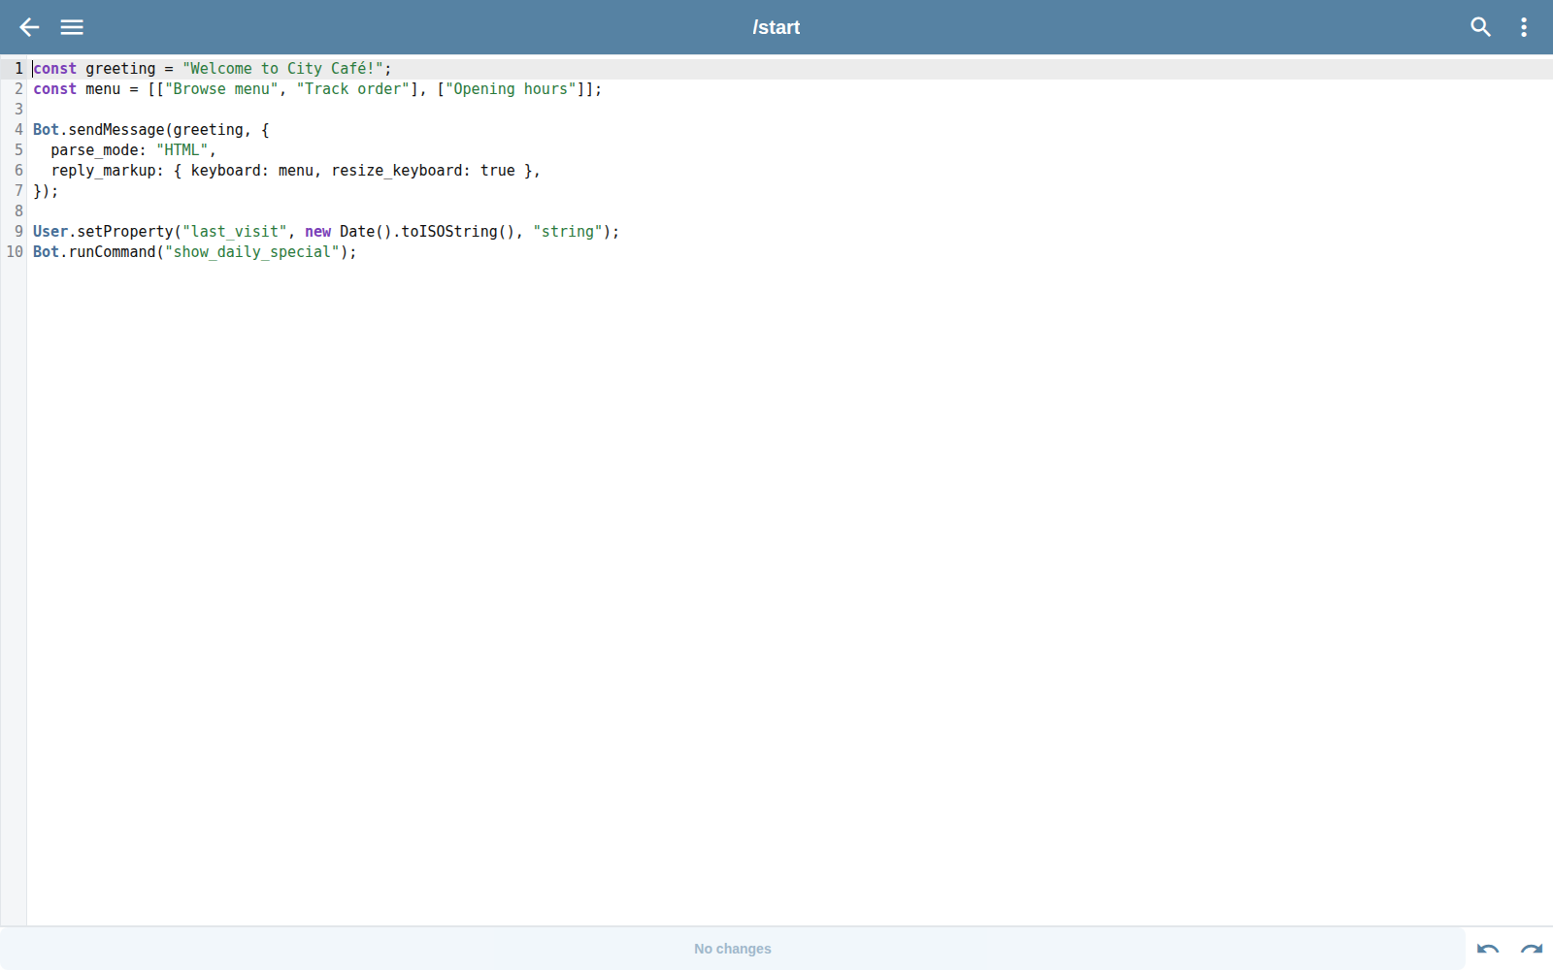Click reply_markup on line 6
Screen dimensions: 1553x970
tap(103, 171)
